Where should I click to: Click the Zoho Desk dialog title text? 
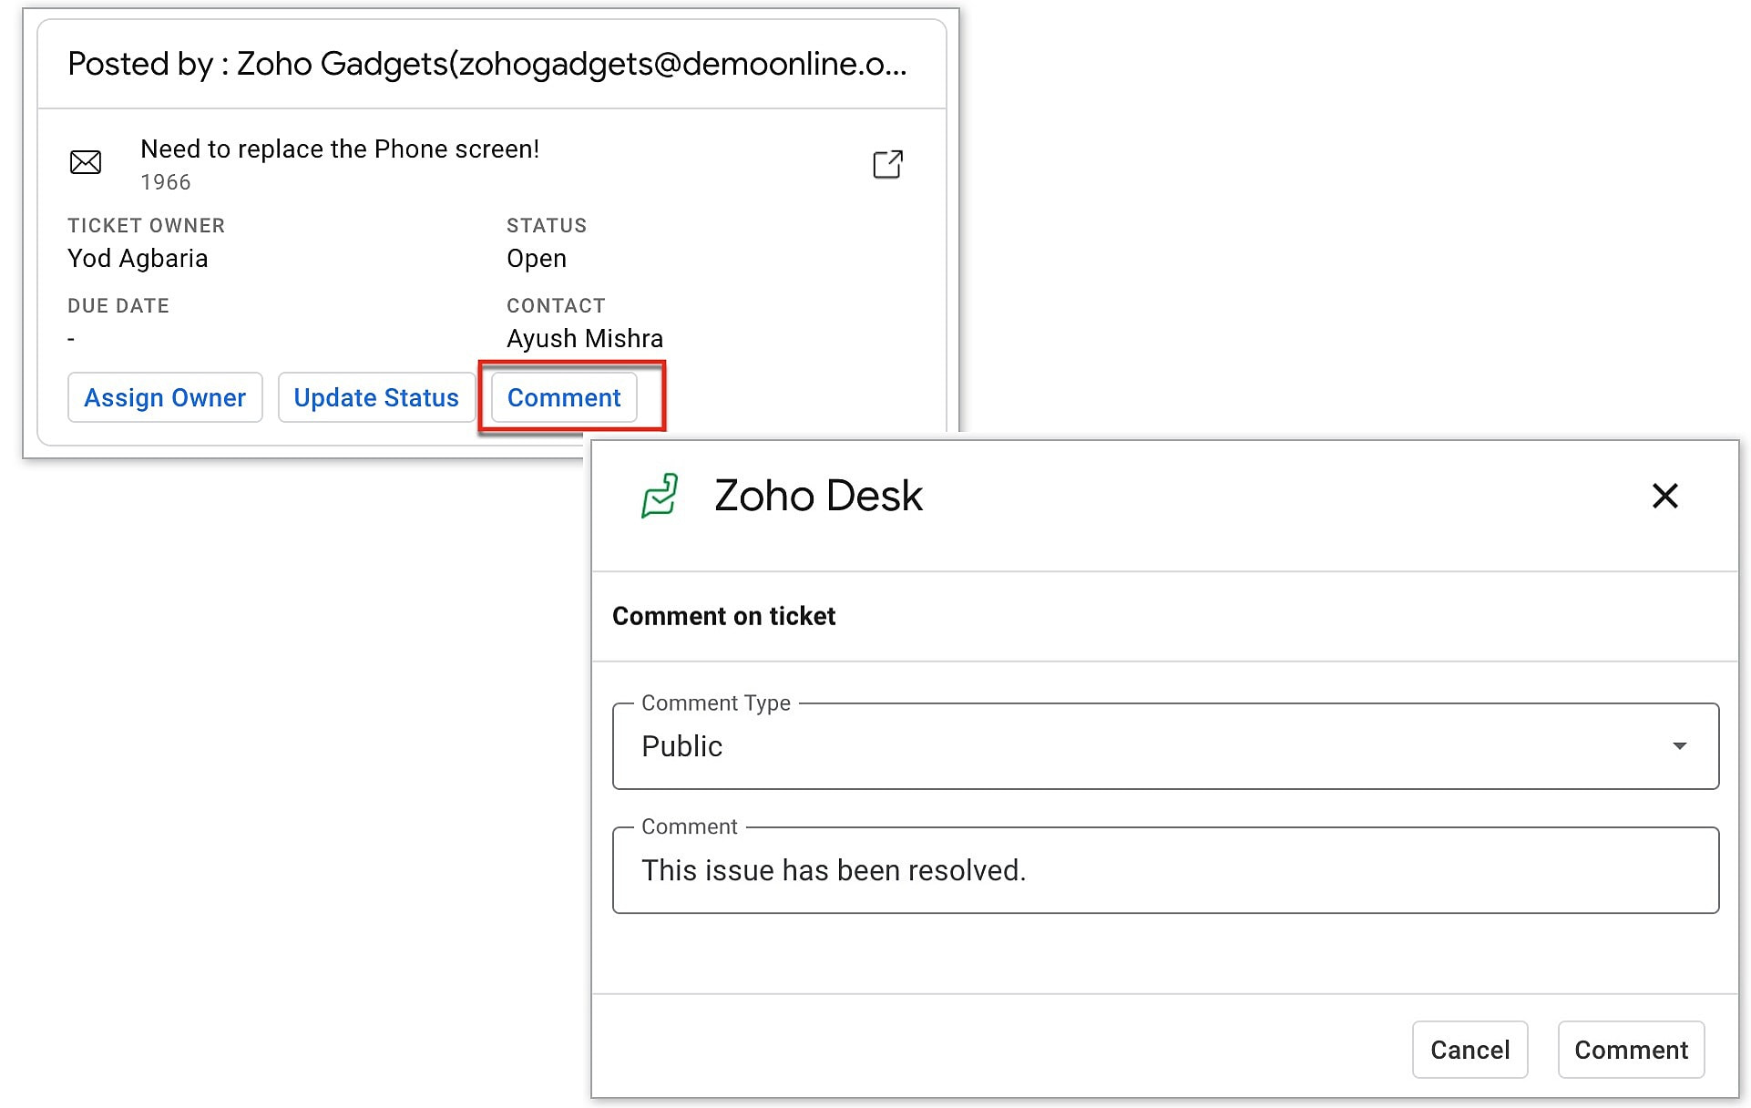point(818,496)
